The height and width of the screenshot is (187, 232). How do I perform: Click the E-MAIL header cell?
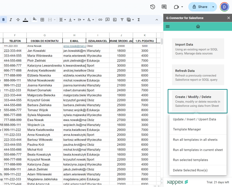(74, 41)
